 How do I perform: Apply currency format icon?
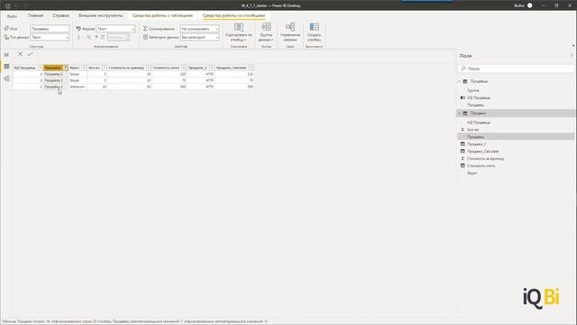[78, 37]
